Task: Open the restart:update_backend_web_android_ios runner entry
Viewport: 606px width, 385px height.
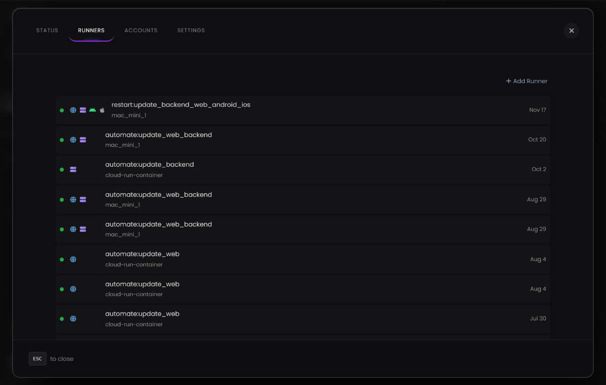Action: 303,110
